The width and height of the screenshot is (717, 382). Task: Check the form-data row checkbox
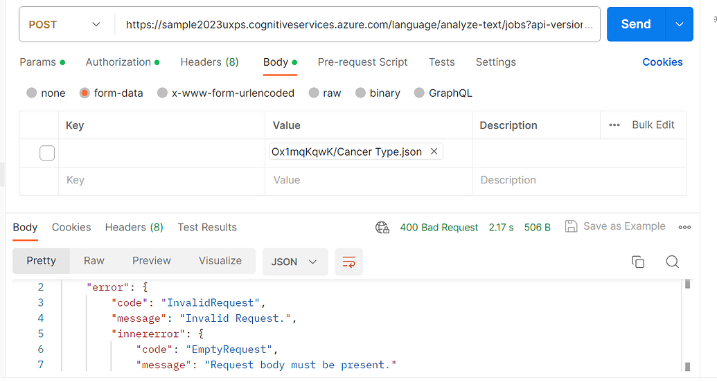47,153
